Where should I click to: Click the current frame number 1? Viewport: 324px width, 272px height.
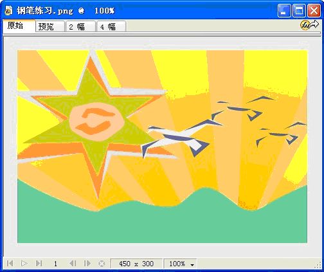pyautogui.click(x=55, y=264)
